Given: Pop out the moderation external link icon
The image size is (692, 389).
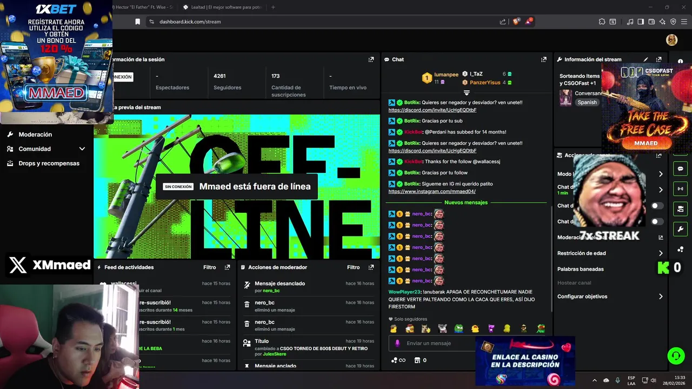Looking at the screenshot, I should click(661, 237).
